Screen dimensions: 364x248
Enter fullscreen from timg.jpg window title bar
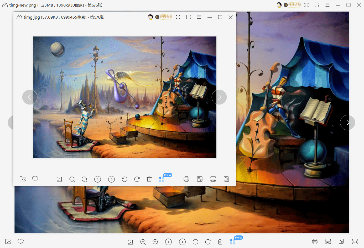(x=178, y=17)
